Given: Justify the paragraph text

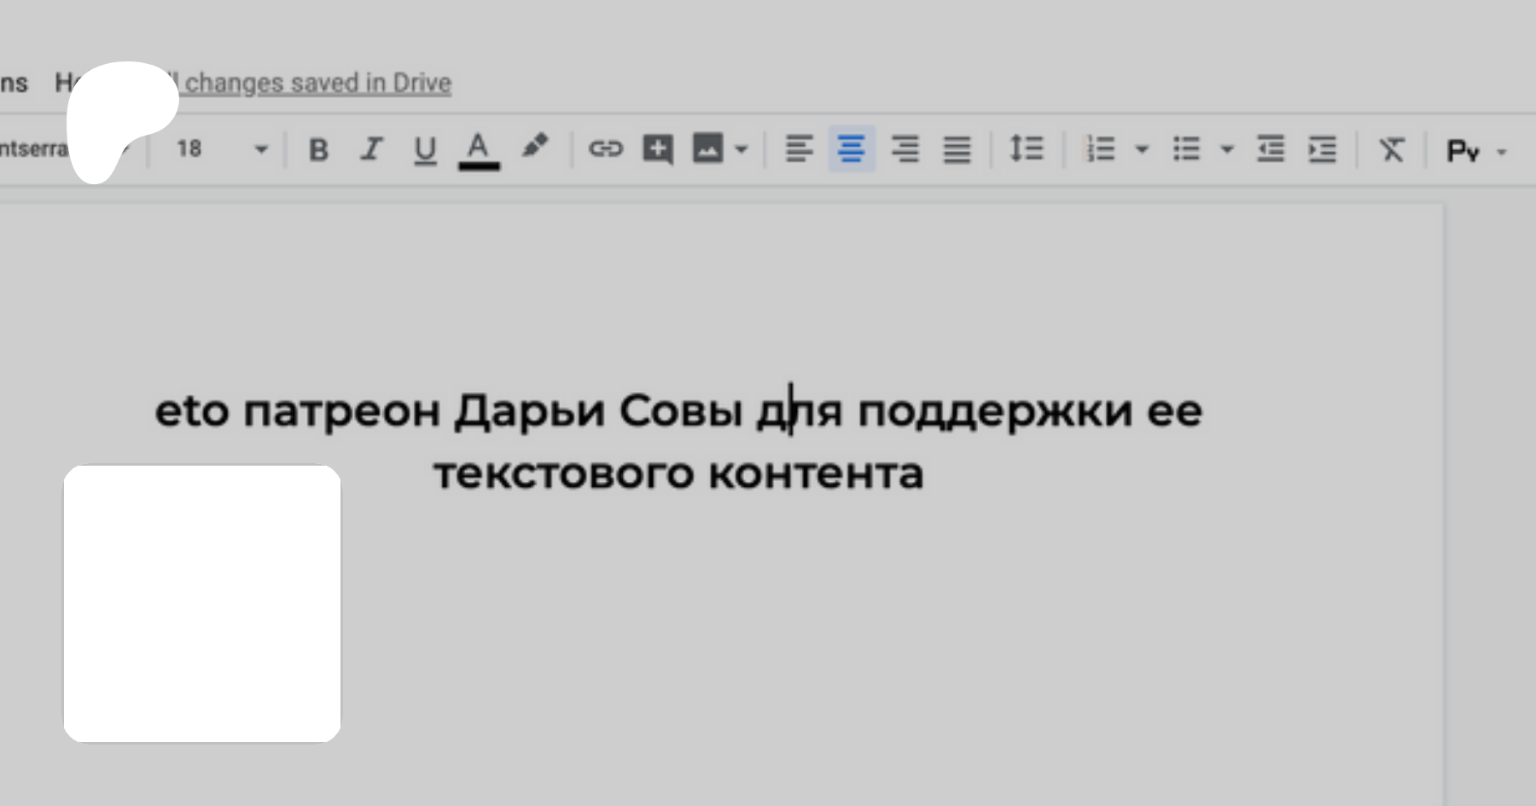Looking at the screenshot, I should 957,149.
